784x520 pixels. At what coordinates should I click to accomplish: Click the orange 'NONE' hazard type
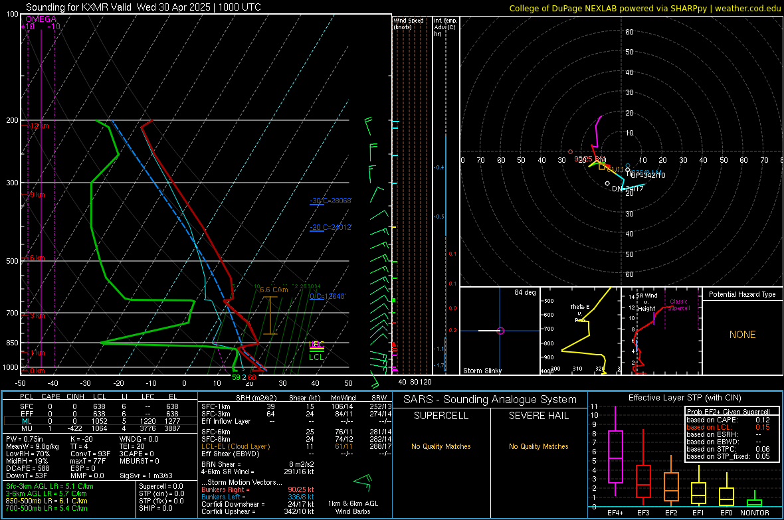tap(742, 335)
